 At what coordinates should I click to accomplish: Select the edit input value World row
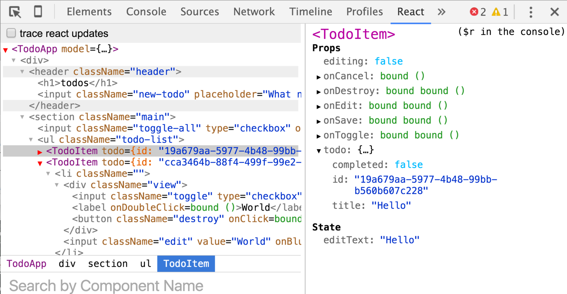click(x=151, y=241)
